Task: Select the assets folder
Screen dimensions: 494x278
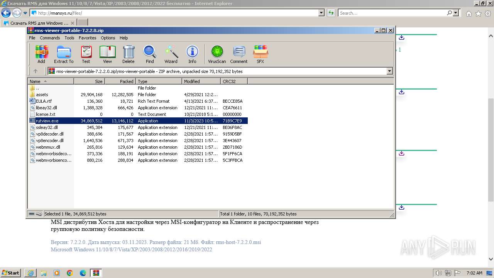Action: 42,95
